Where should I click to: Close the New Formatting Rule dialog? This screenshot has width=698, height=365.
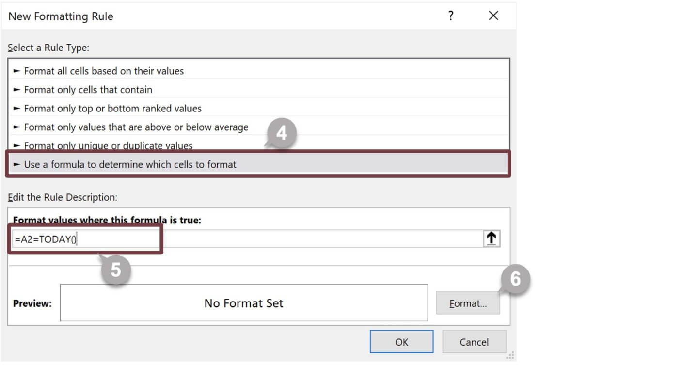pyautogui.click(x=493, y=16)
